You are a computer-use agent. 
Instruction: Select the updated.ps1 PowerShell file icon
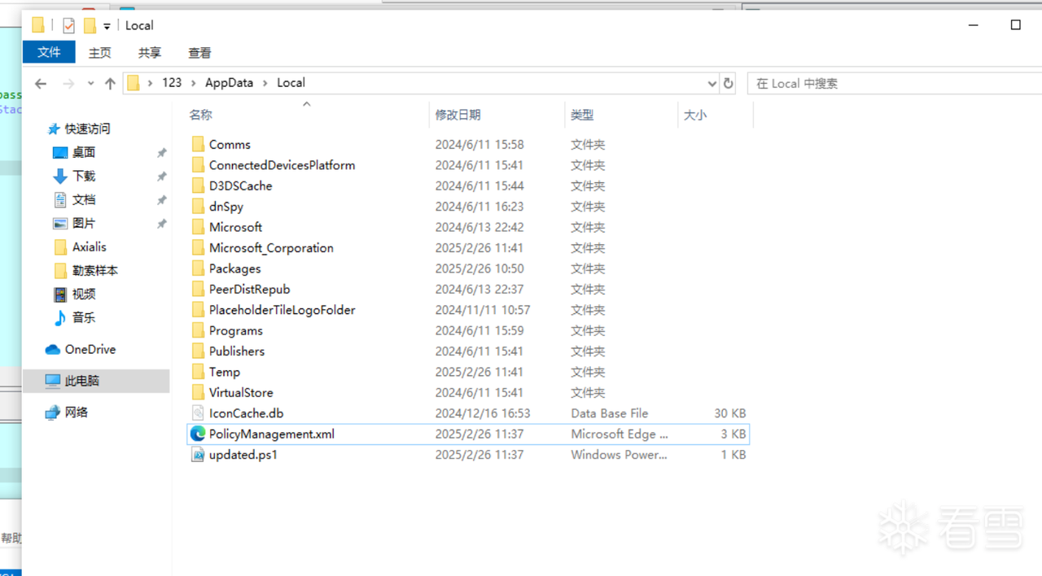click(x=197, y=455)
